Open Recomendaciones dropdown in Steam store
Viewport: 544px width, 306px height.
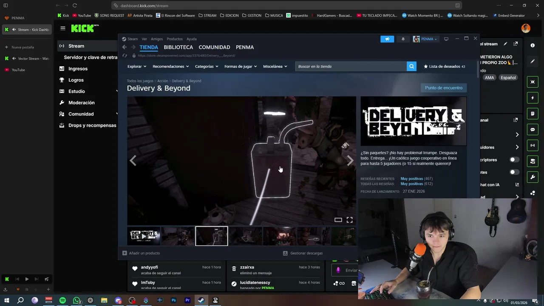tap(171, 66)
